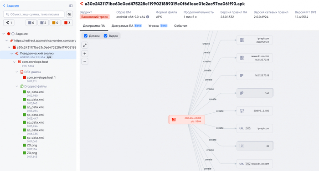Click the behavioral analysis icon by apk title
The width and height of the screenshot is (319, 171).
click(x=82, y=4)
